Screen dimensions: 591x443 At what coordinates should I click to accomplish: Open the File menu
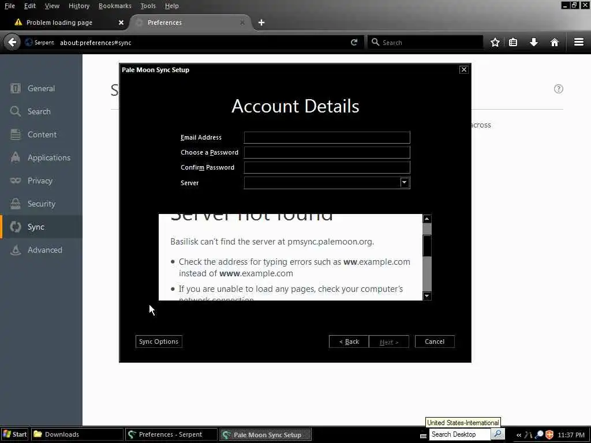point(10,6)
